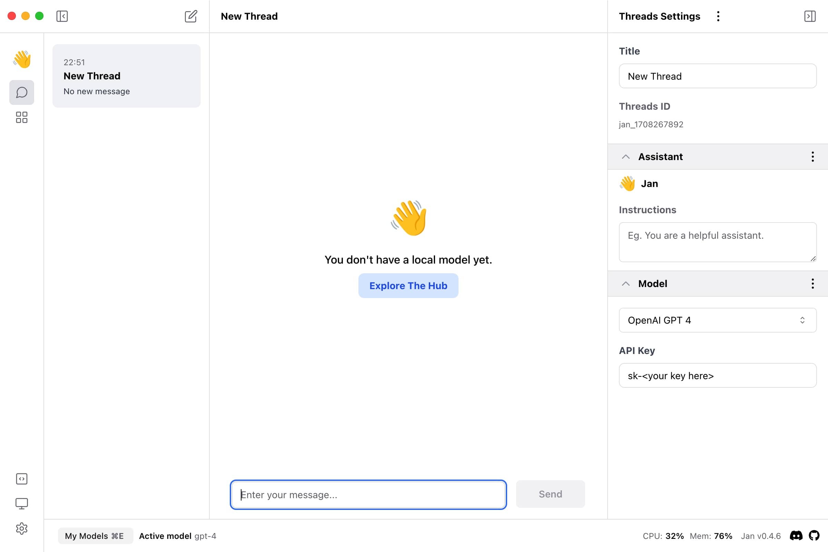Open the OpenAI GPT 4 model dropdown
The height and width of the screenshot is (552, 828).
click(x=718, y=321)
